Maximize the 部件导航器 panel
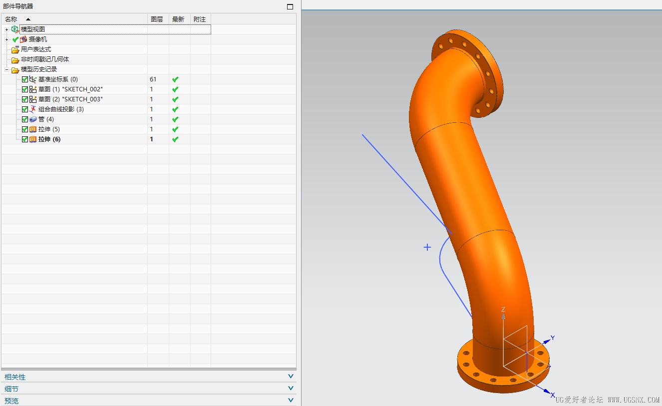Image resolution: width=662 pixels, height=406 pixels. tap(290, 6)
